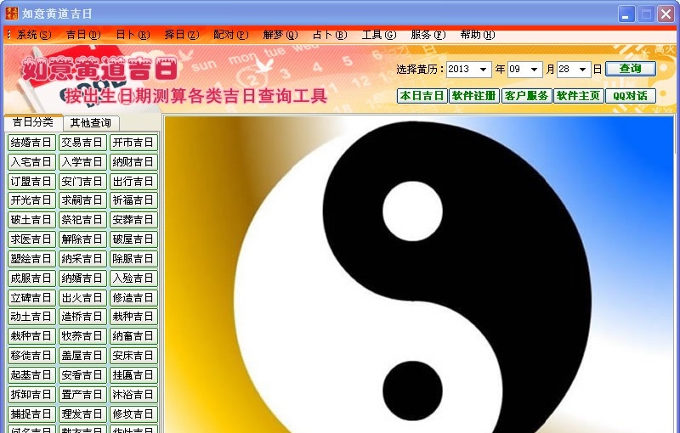
Task: Pick 安门吉日 category
Action: click(82, 181)
